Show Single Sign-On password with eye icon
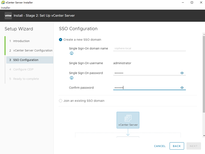This screenshot has width=205, height=154. (182, 73)
